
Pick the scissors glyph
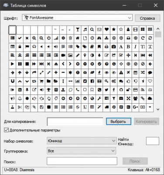20,107
